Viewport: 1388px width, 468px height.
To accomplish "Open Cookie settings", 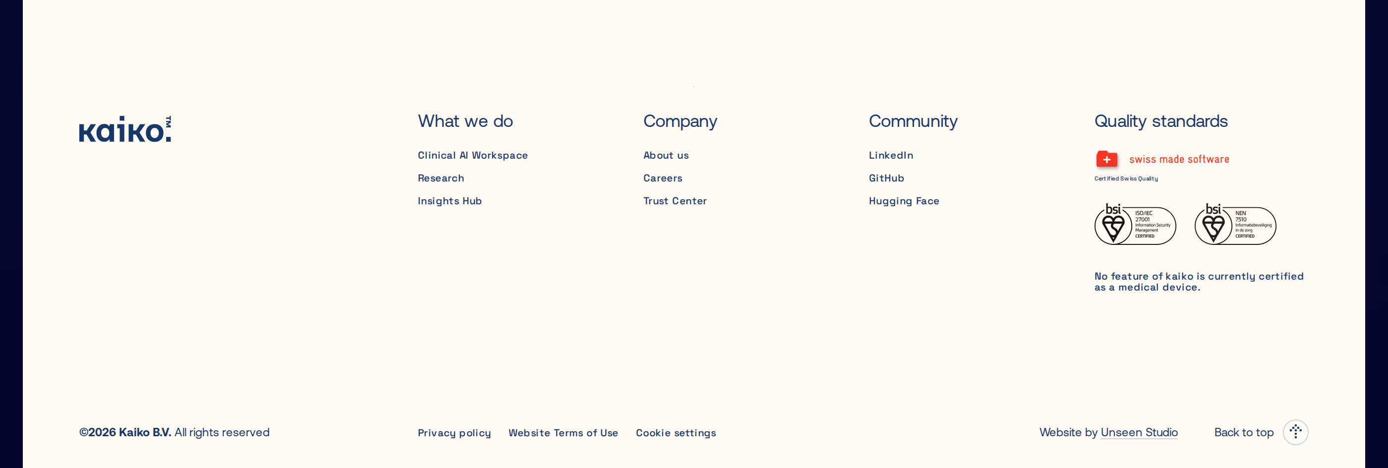I will (x=676, y=433).
